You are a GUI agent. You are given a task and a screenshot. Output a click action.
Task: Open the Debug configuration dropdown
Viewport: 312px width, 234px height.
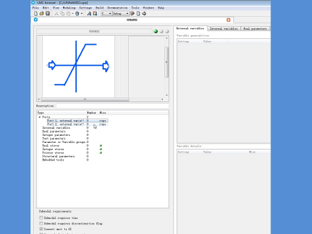coord(121,14)
